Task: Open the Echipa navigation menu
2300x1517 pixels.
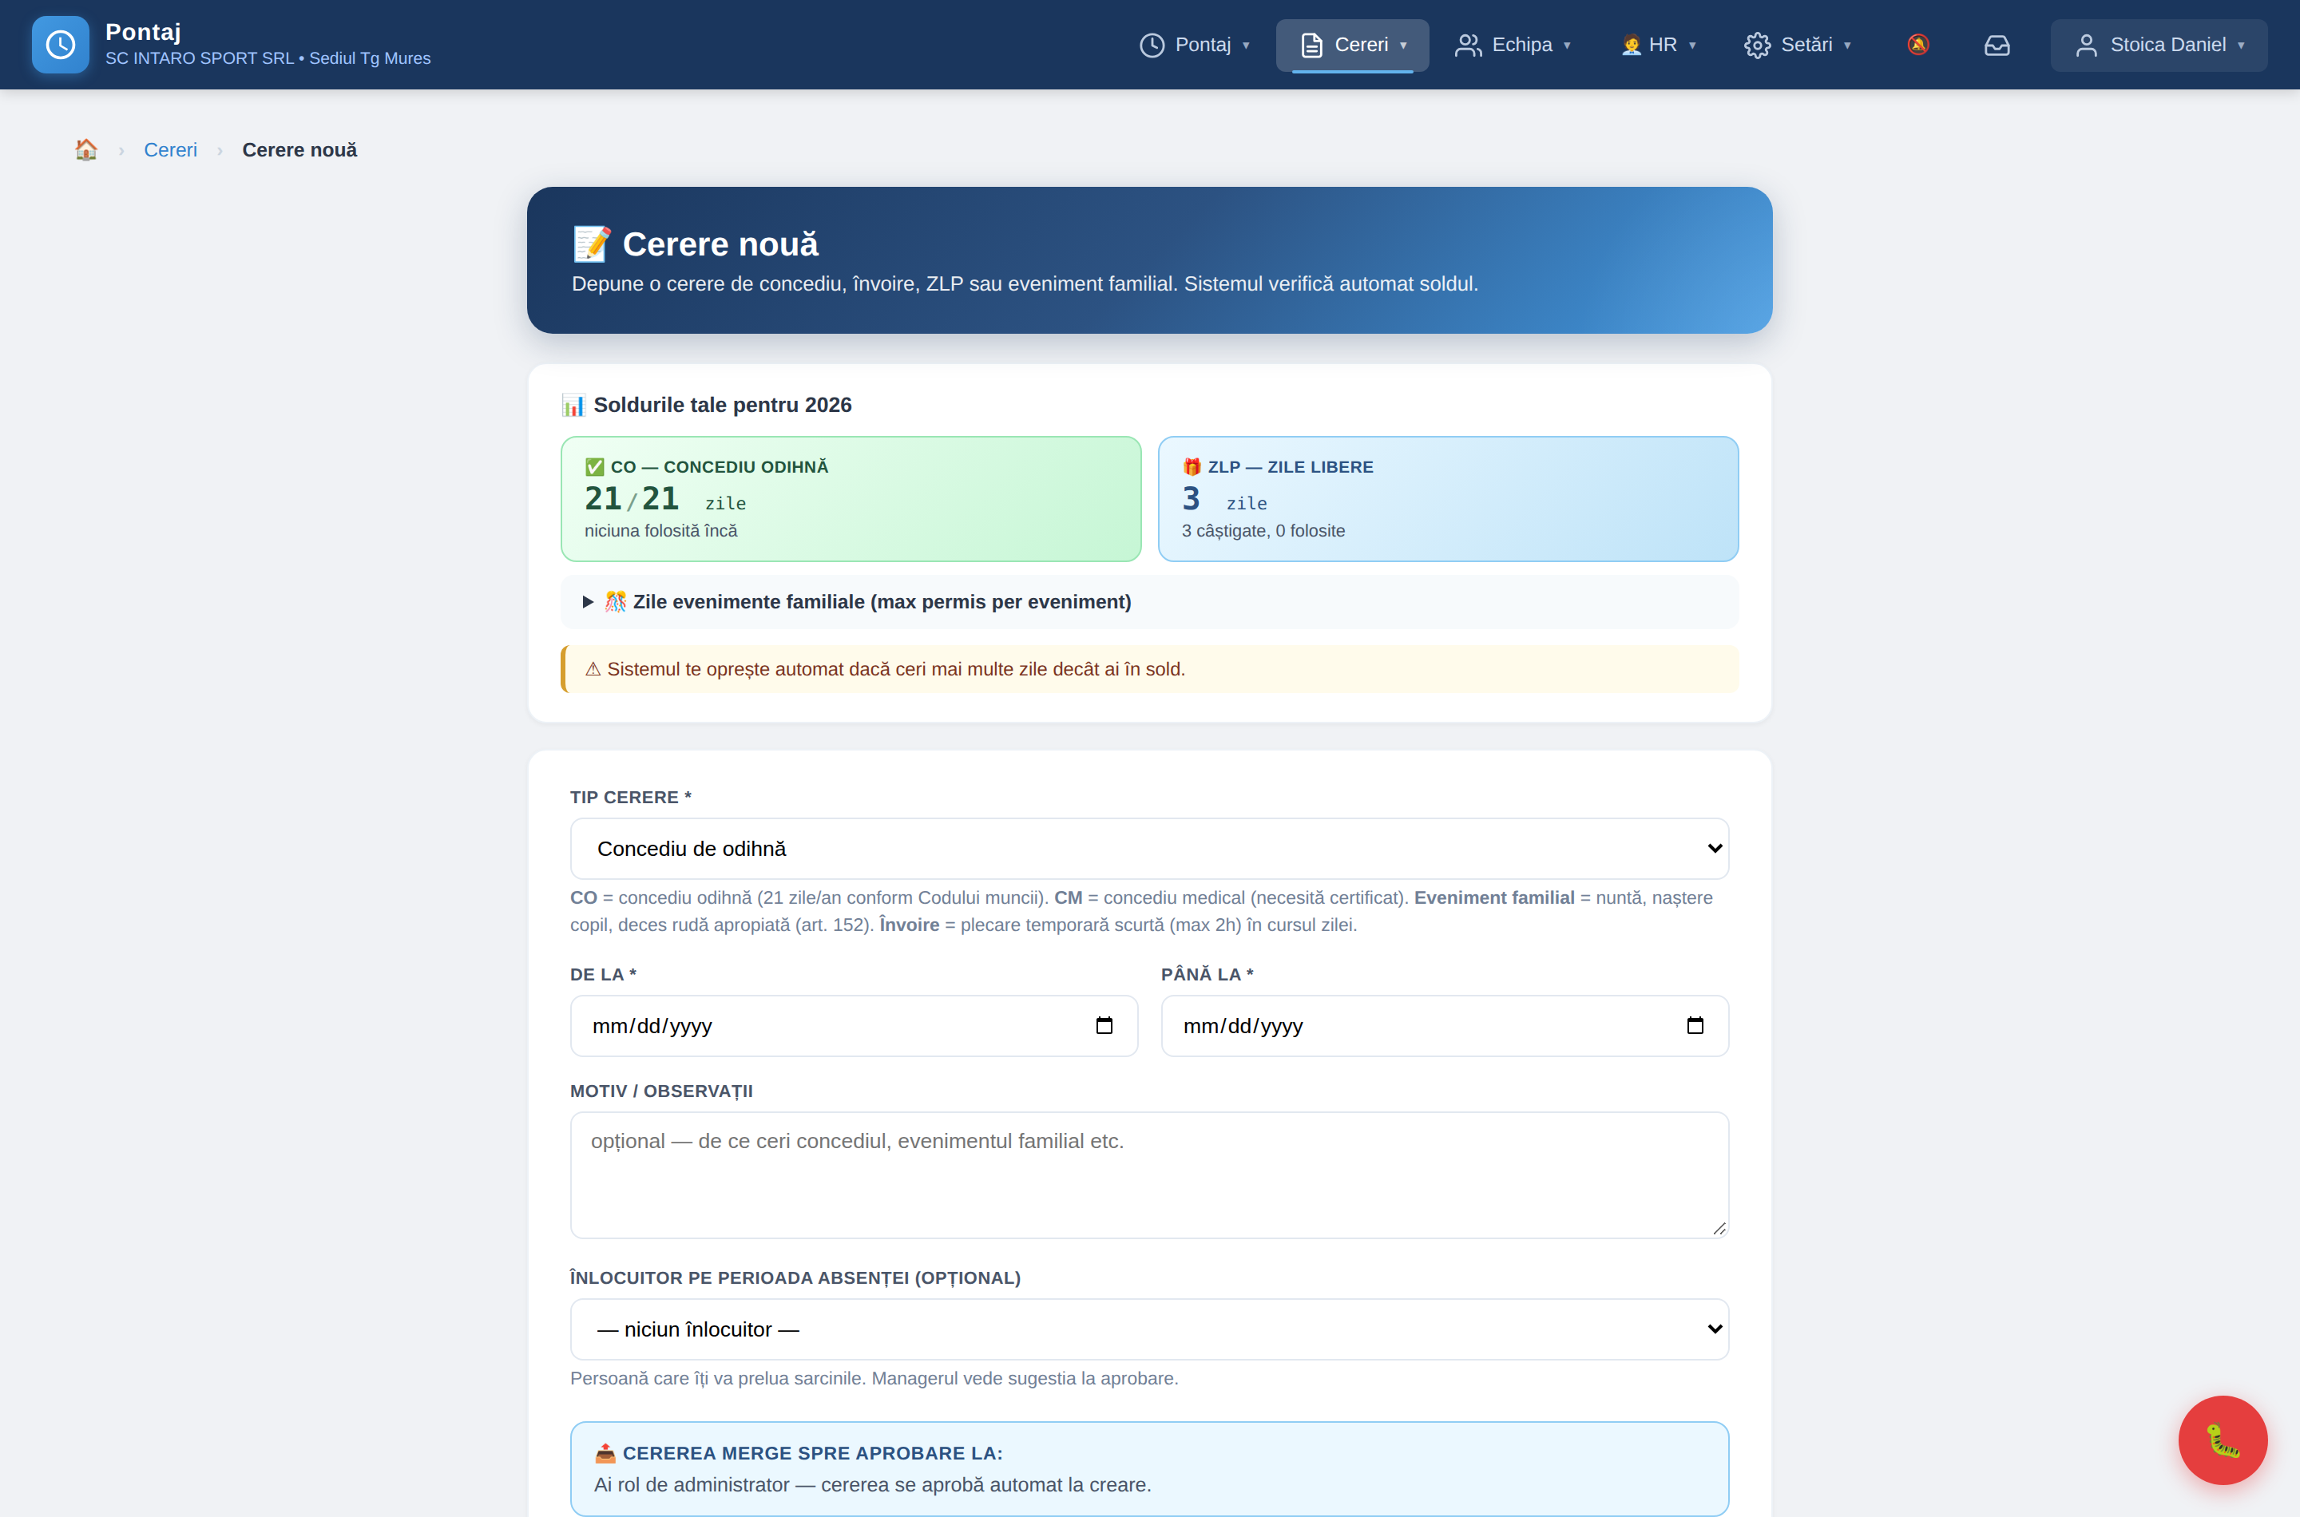Action: coord(1513,45)
